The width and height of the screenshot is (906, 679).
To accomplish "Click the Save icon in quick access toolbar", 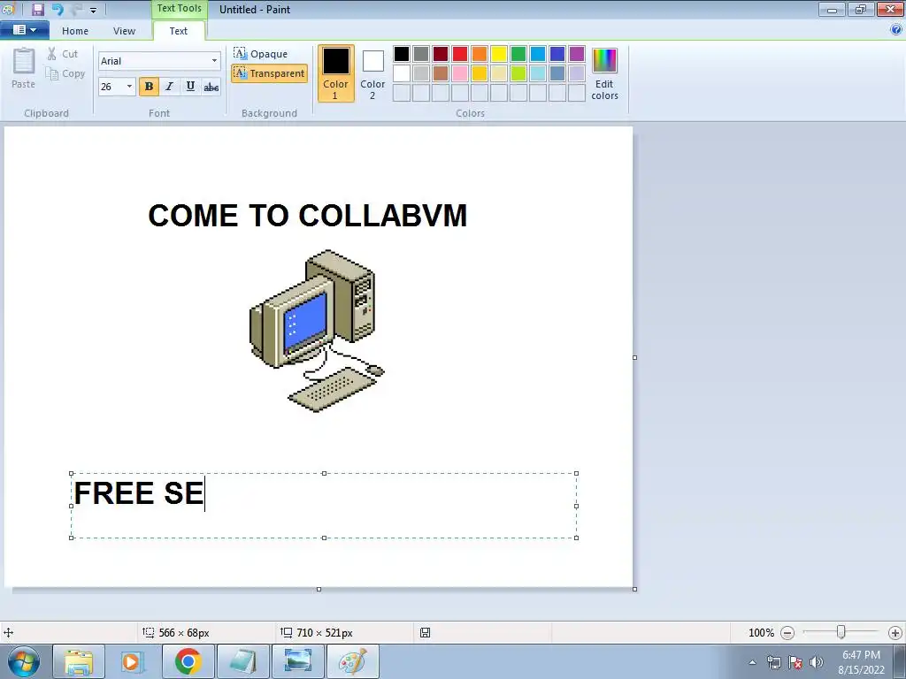I will pos(37,9).
